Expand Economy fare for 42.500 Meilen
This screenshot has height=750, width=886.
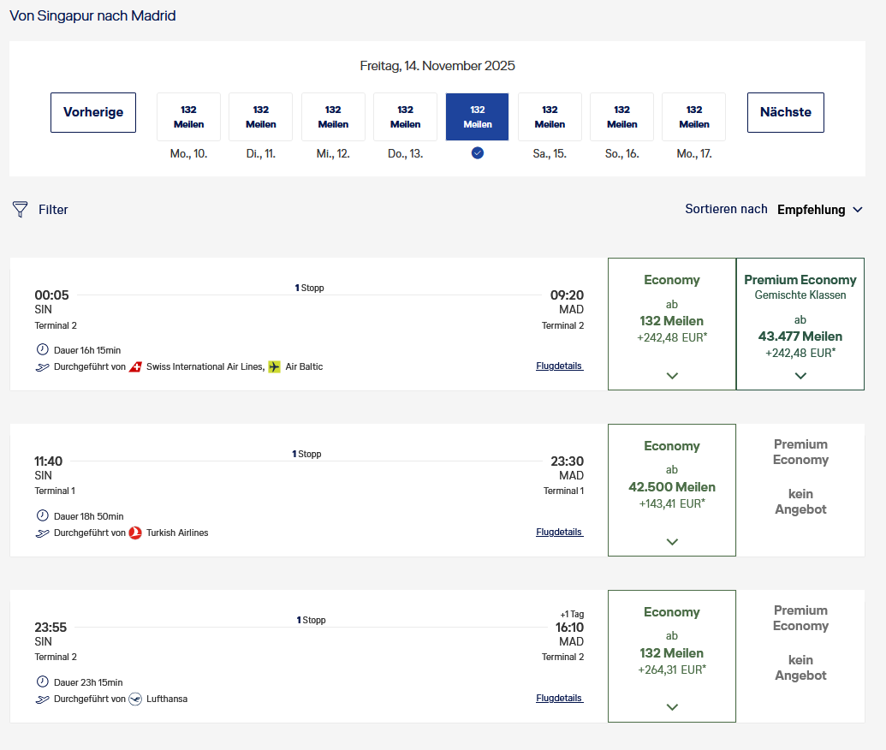pyautogui.click(x=672, y=541)
